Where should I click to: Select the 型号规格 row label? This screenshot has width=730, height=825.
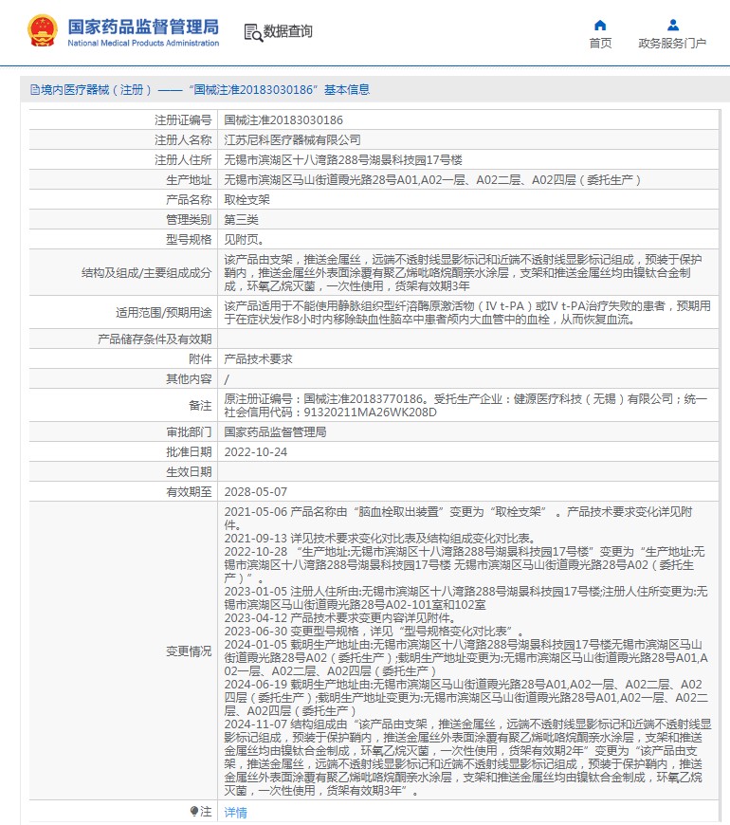click(189, 240)
